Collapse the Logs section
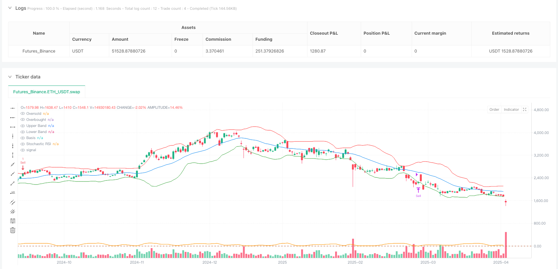558x269 pixels. pos(10,8)
